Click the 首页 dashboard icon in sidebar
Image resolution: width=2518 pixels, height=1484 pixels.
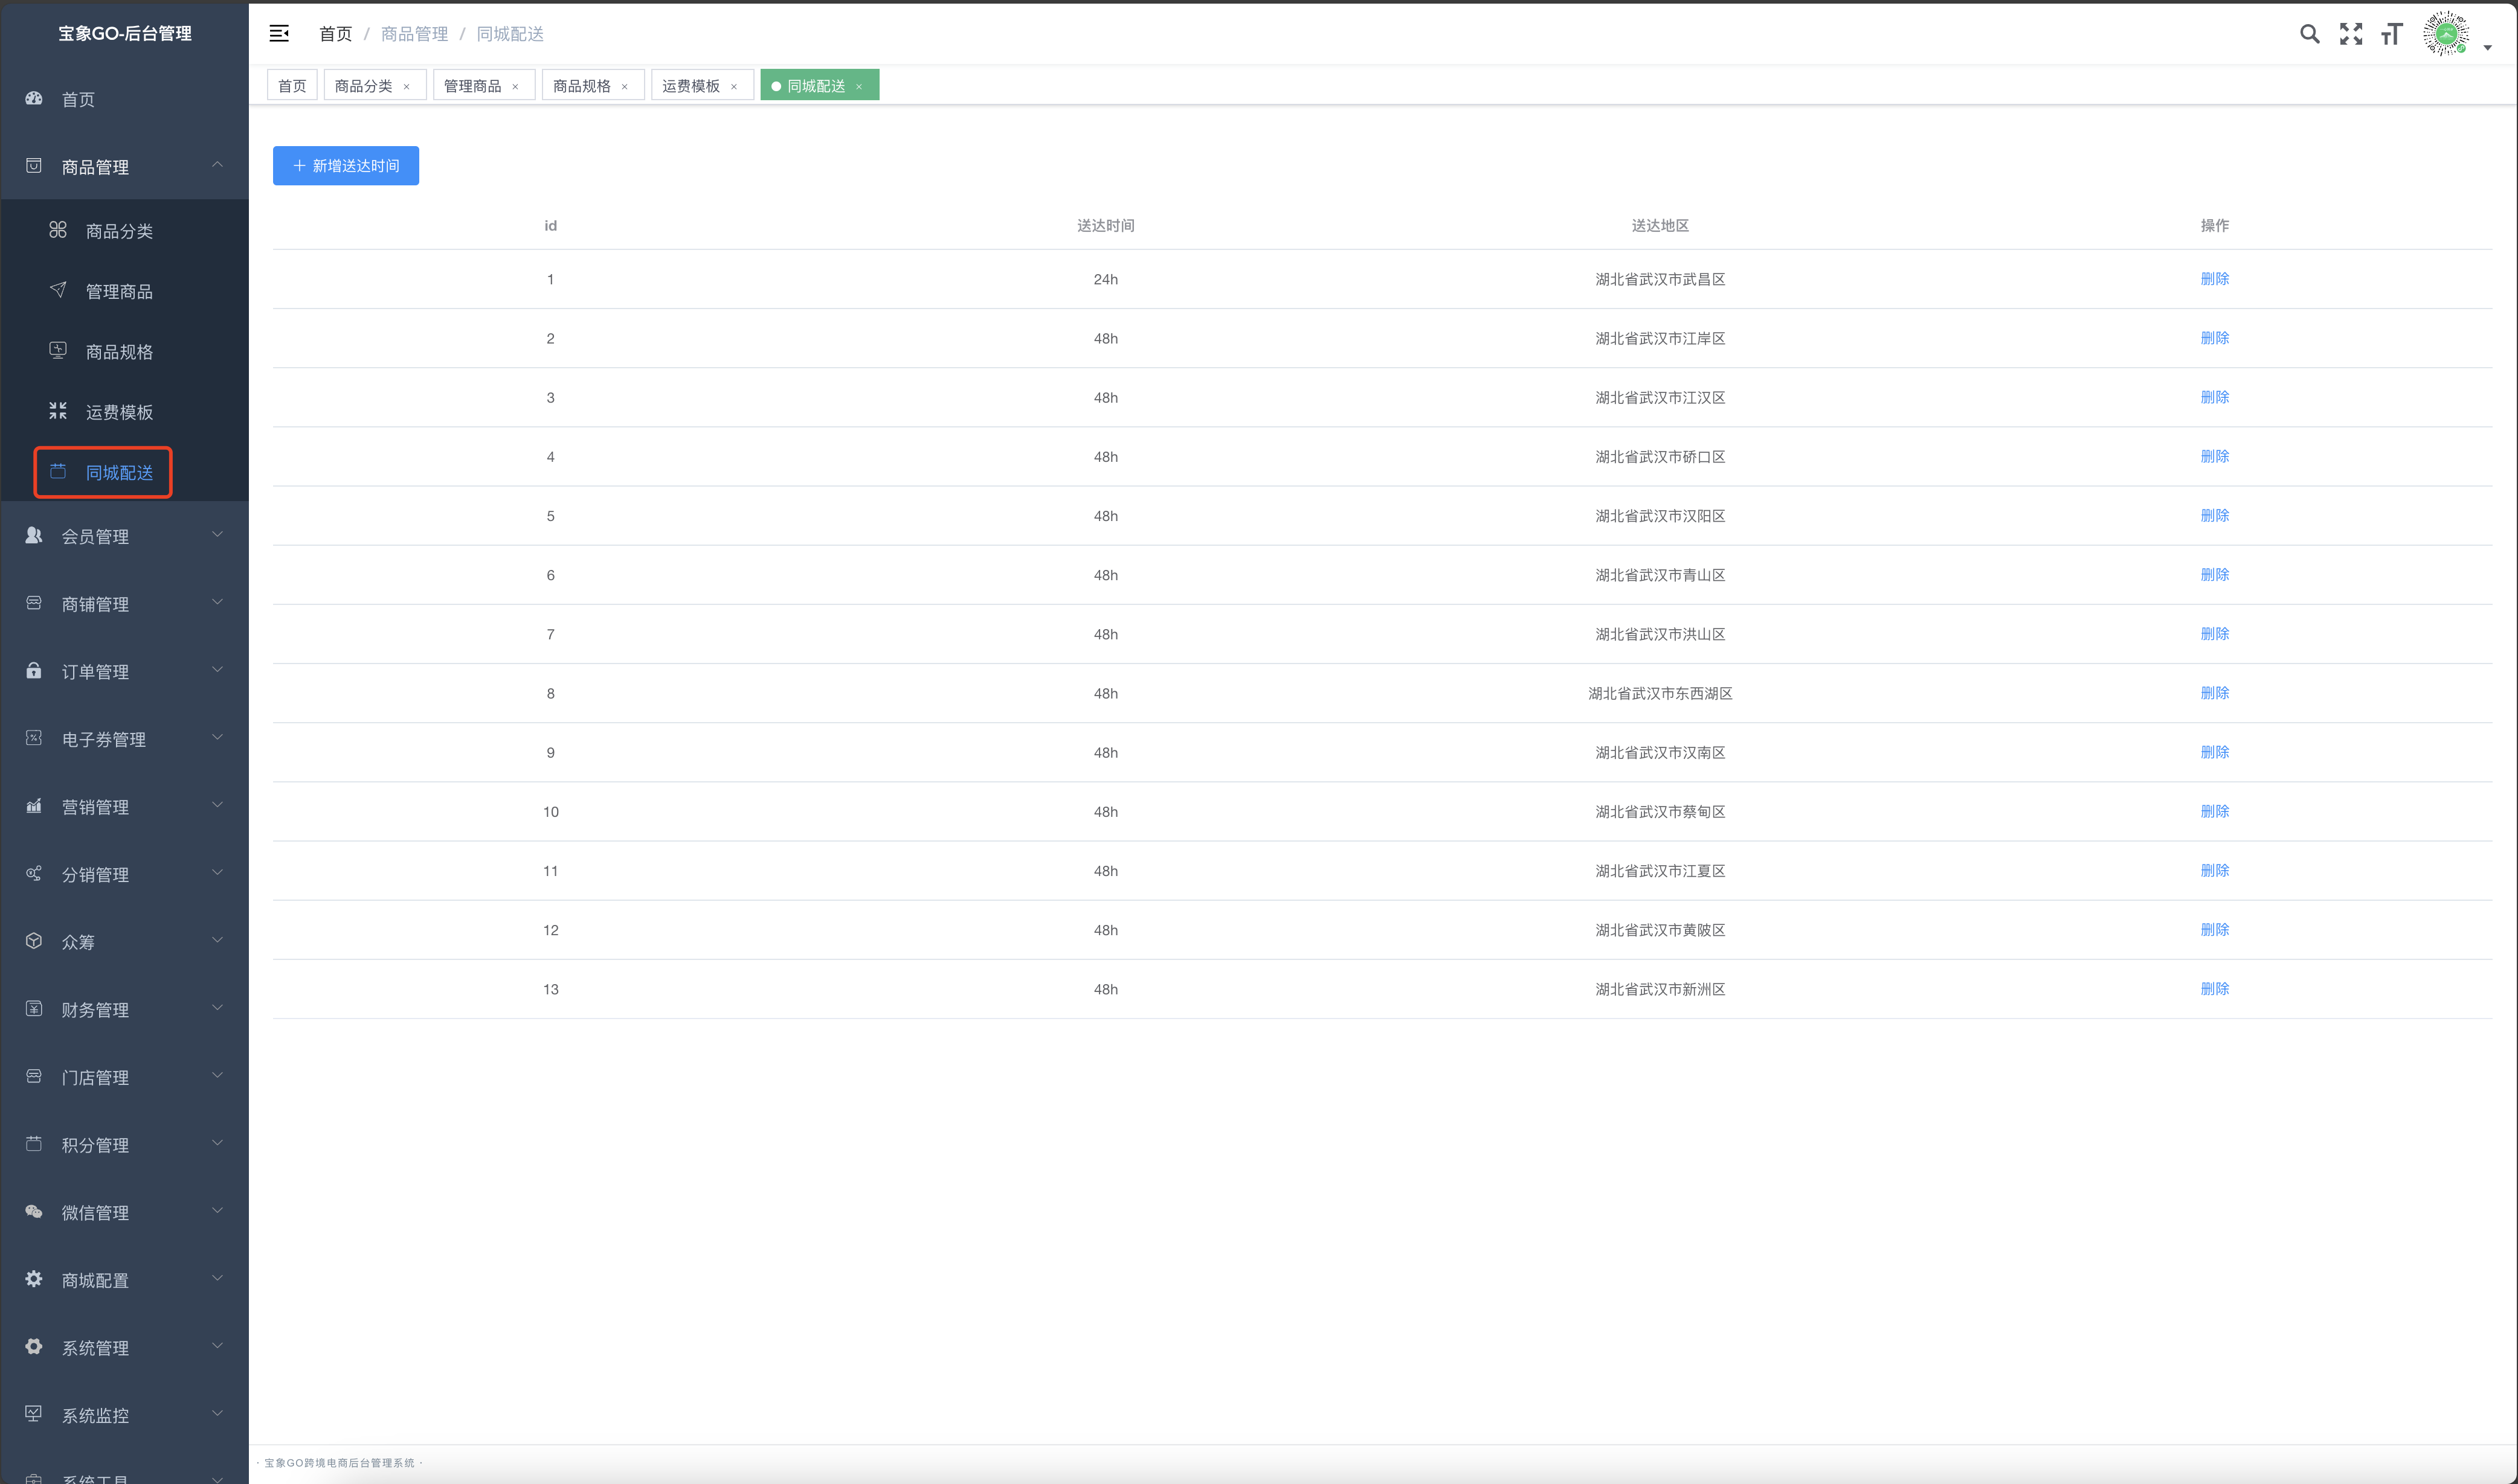[x=34, y=99]
